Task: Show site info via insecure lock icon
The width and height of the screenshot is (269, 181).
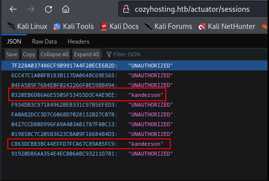Action: coord(126,9)
